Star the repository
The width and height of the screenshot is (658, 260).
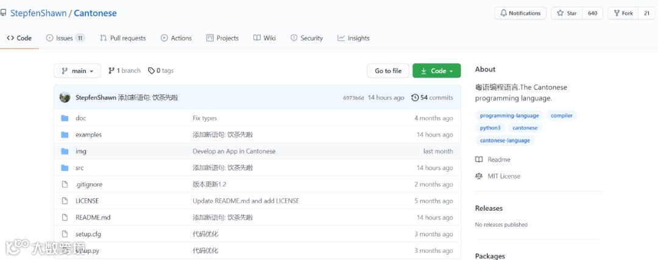[x=567, y=13]
